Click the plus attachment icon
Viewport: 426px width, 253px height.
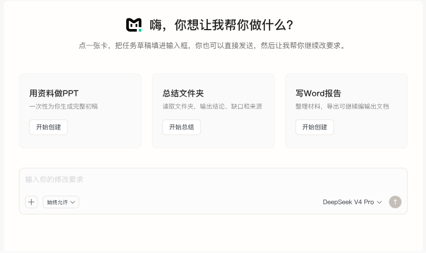click(x=31, y=202)
